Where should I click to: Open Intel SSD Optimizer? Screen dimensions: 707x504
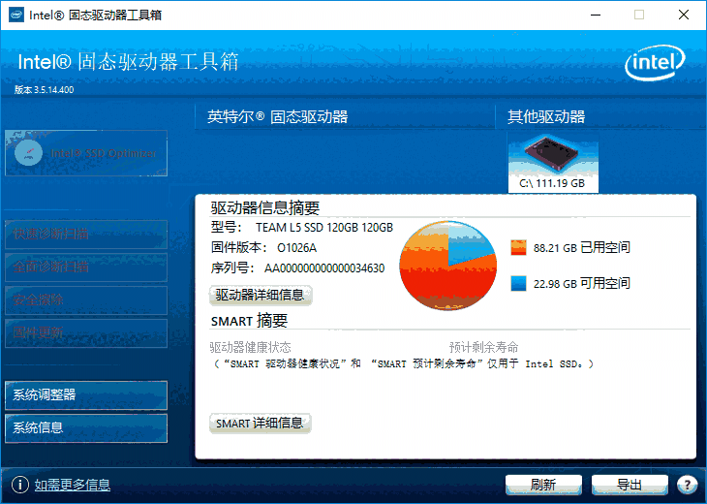(x=86, y=153)
